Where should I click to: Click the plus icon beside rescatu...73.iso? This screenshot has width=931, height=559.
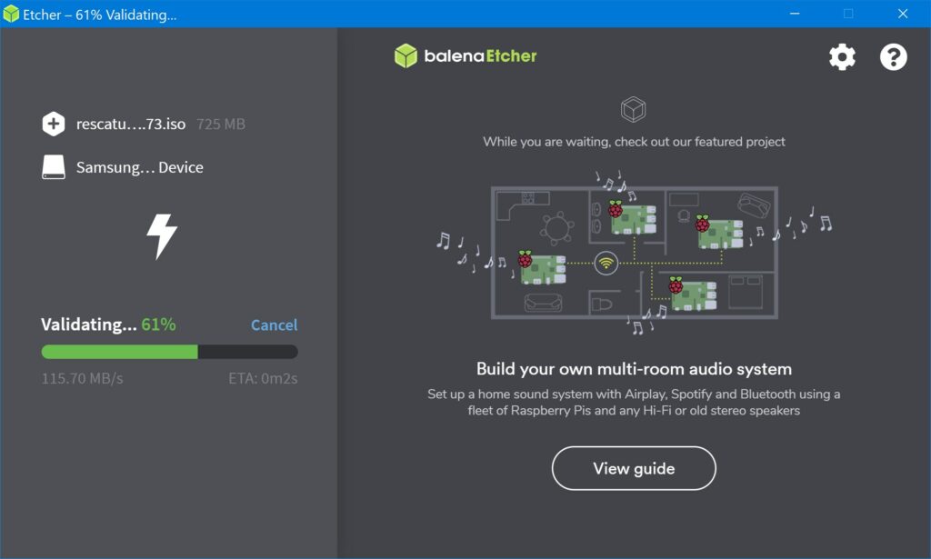[x=54, y=124]
